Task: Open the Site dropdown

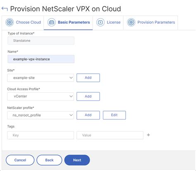Action: click(x=41, y=78)
